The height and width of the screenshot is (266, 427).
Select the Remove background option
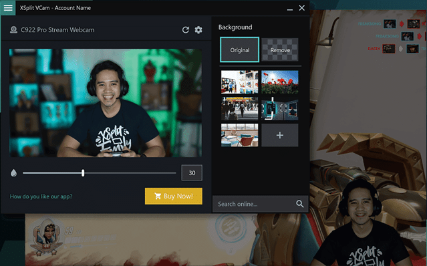pyautogui.click(x=280, y=50)
